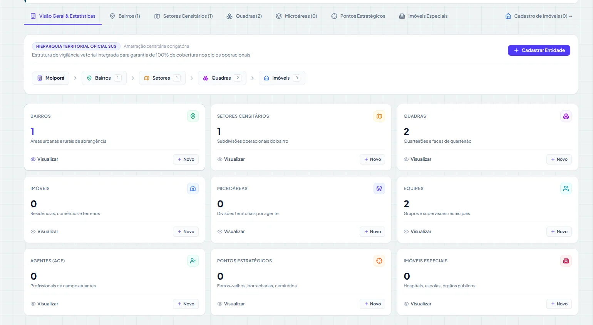The width and height of the screenshot is (593, 325).
Task: Click the user-check icon on Agentes (ACE) card
Action: click(193, 261)
